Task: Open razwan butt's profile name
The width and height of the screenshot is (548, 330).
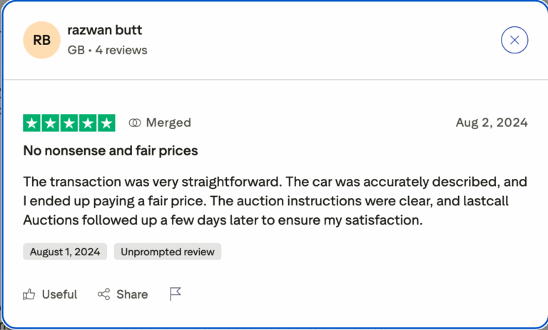Action: coord(105,30)
